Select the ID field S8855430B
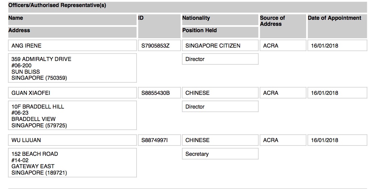375x189 pixels. 159,93
